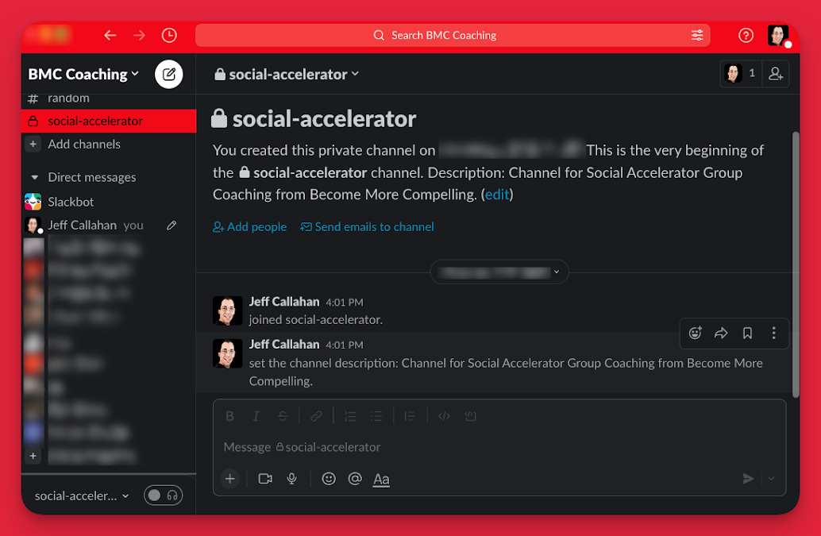Go back with the left arrow

point(110,35)
